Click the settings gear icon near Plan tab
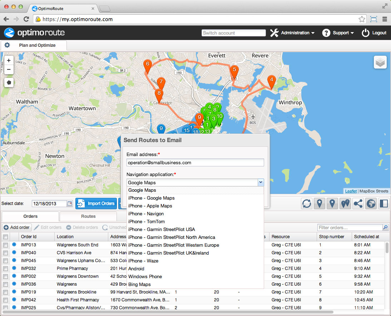Viewport: 391px width, 316px height. 7,45
